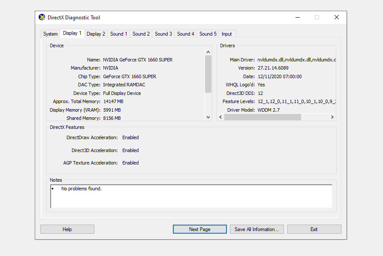
Task: Click driver date '12/11/2020 07:00:00'
Action: click(280, 76)
